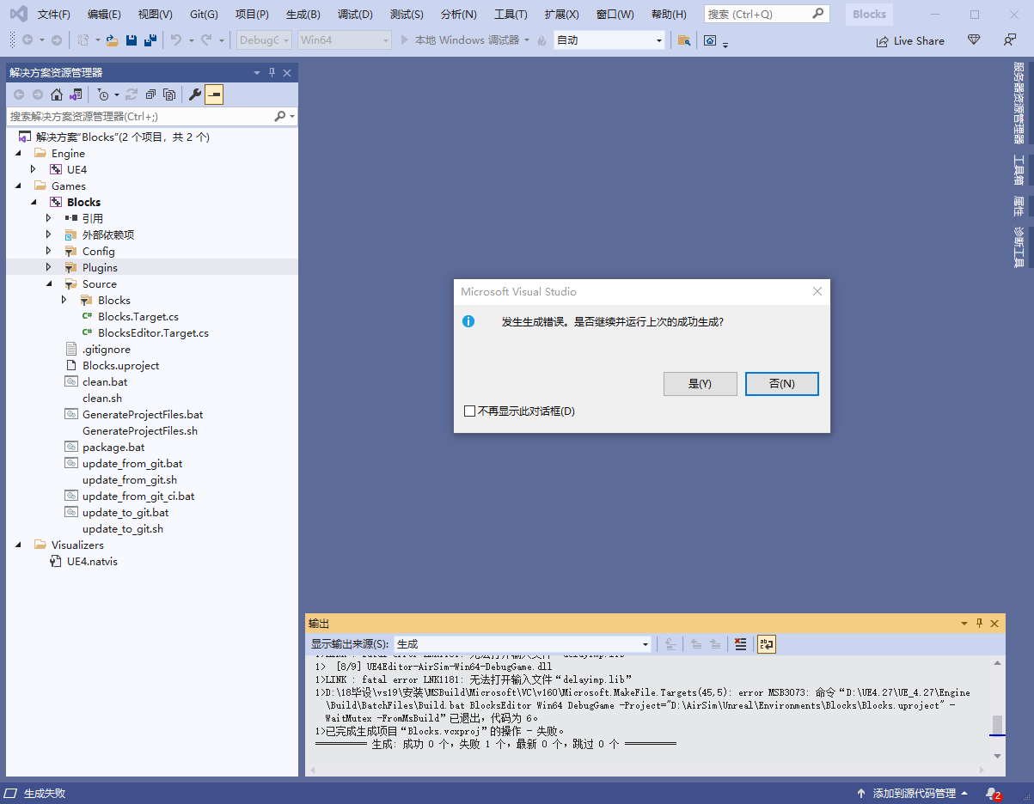The image size is (1034, 804).
Task: Select GenerateProjectFiles.bat file
Action: pos(143,414)
